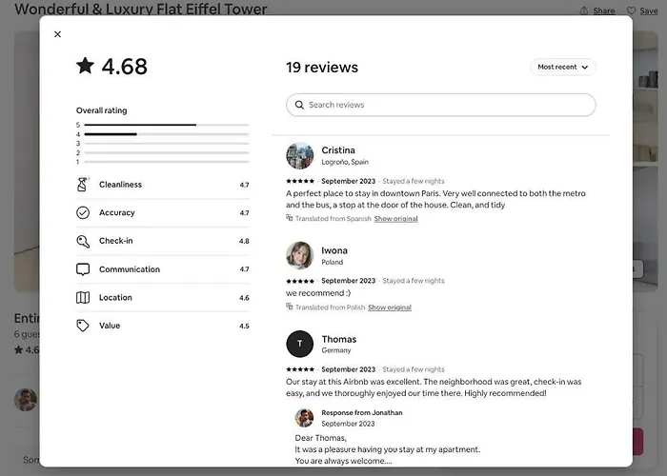Click the Location map icon

pyautogui.click(x=82, y=297)
